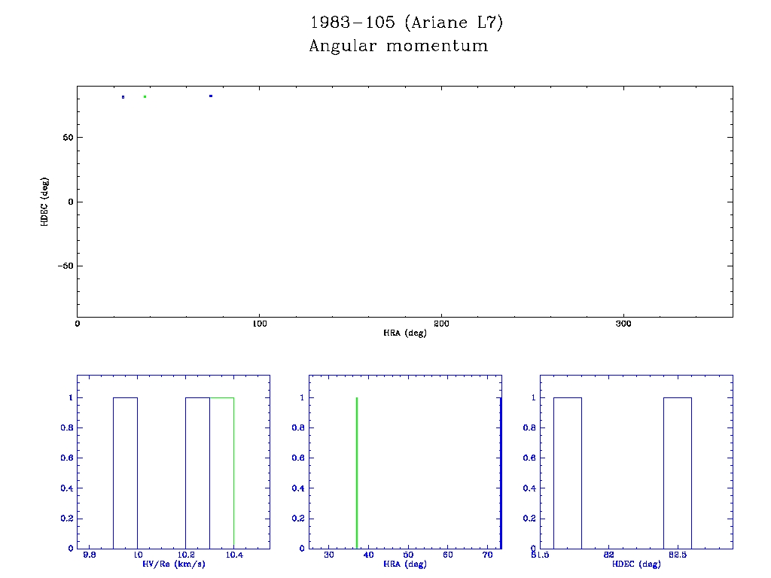771x578 pixels.
Task: Click the left blue bar in HDEC histogram
Action: coord(568,473)
